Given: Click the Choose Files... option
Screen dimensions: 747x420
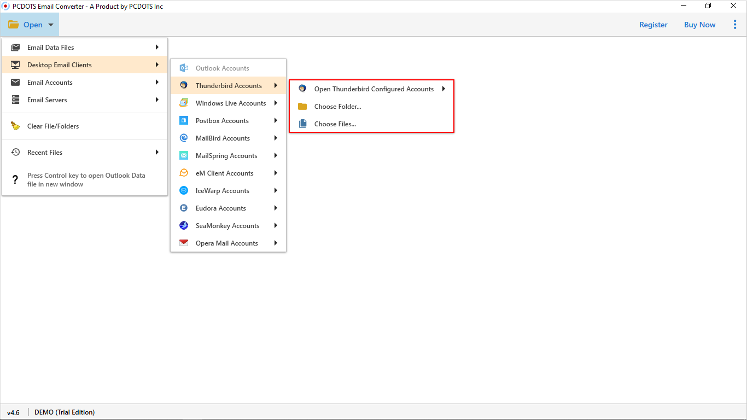Looking at the screenshot, I should point(372,124).
